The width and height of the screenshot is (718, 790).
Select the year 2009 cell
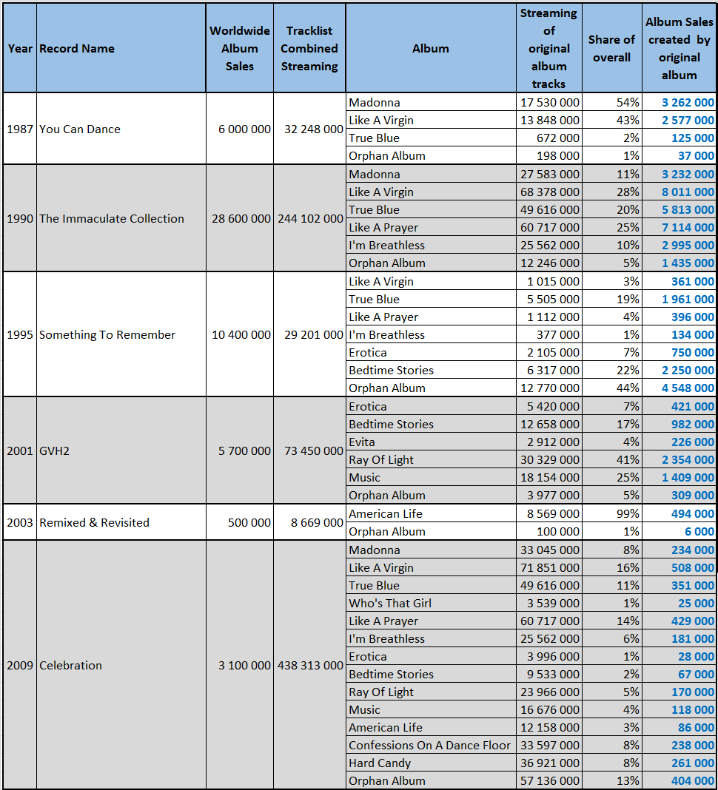pos(20,665)
